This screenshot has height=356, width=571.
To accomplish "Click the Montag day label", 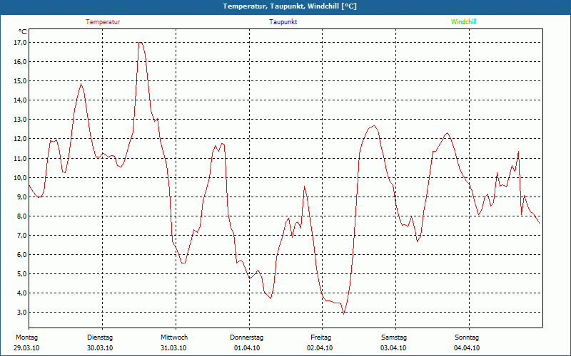I will (26, 337).
